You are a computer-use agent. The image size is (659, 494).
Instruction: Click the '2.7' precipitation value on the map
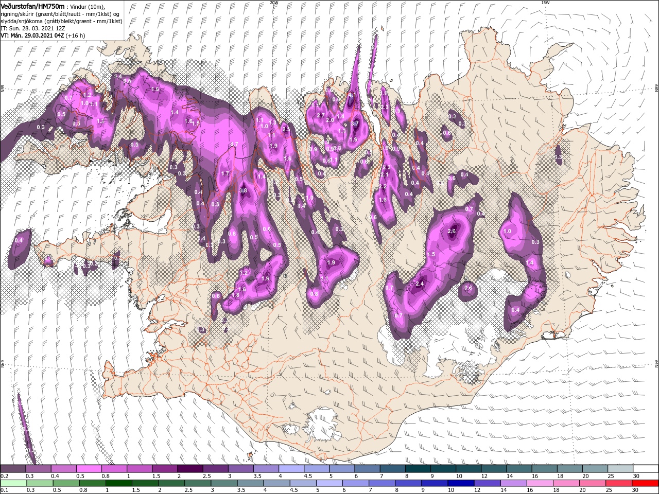click(x=320, y=116)
